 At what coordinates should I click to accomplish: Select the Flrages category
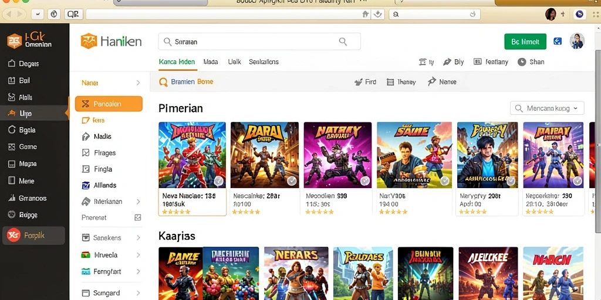(99, 153)
